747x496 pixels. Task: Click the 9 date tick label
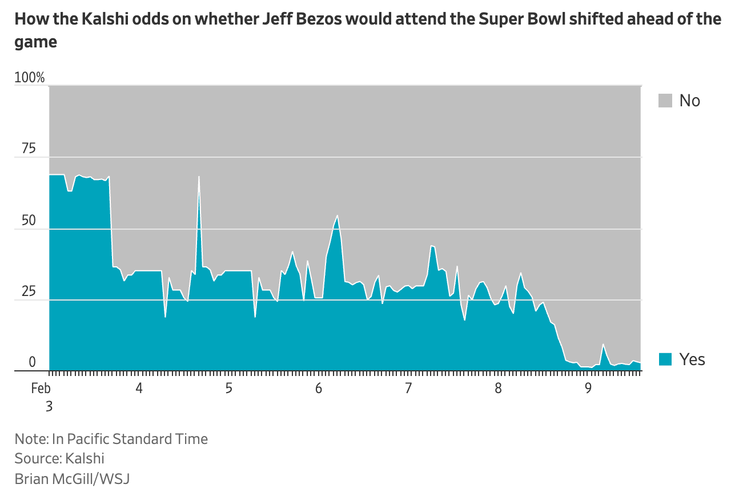(588, 389)
